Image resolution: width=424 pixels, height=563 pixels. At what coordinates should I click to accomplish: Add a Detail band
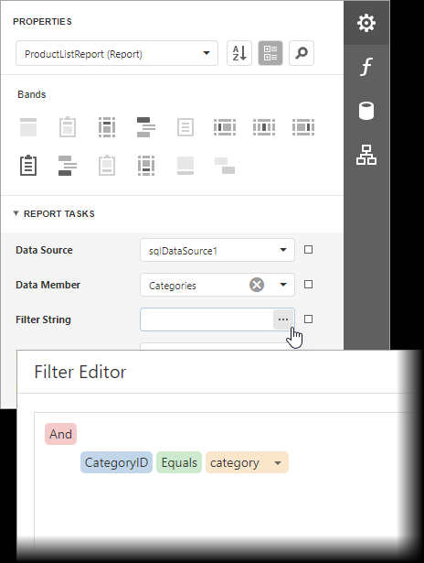(x=185, y=127)
